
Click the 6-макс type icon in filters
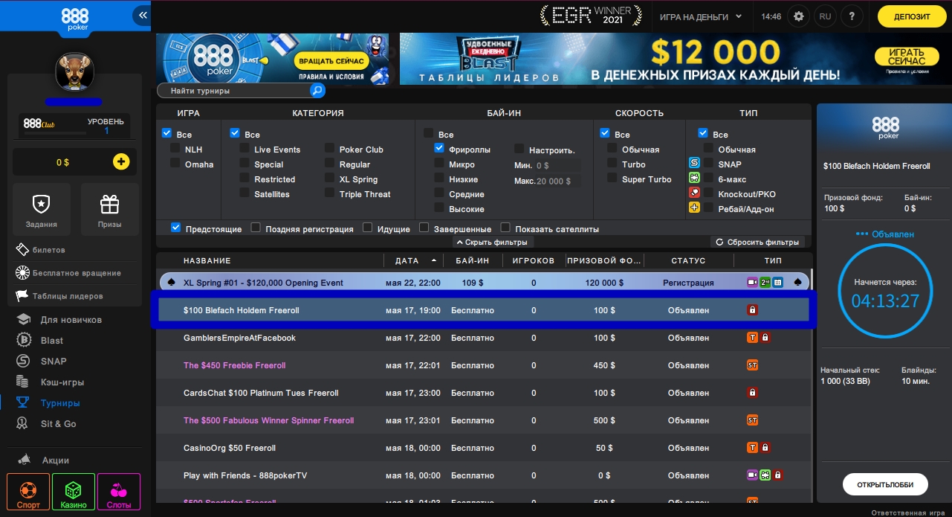coord(694,179)
